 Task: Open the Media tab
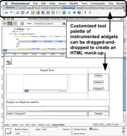94,8
